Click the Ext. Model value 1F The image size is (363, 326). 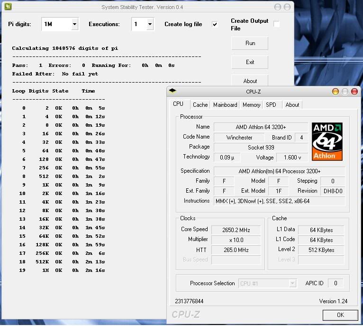click(279, 191)
